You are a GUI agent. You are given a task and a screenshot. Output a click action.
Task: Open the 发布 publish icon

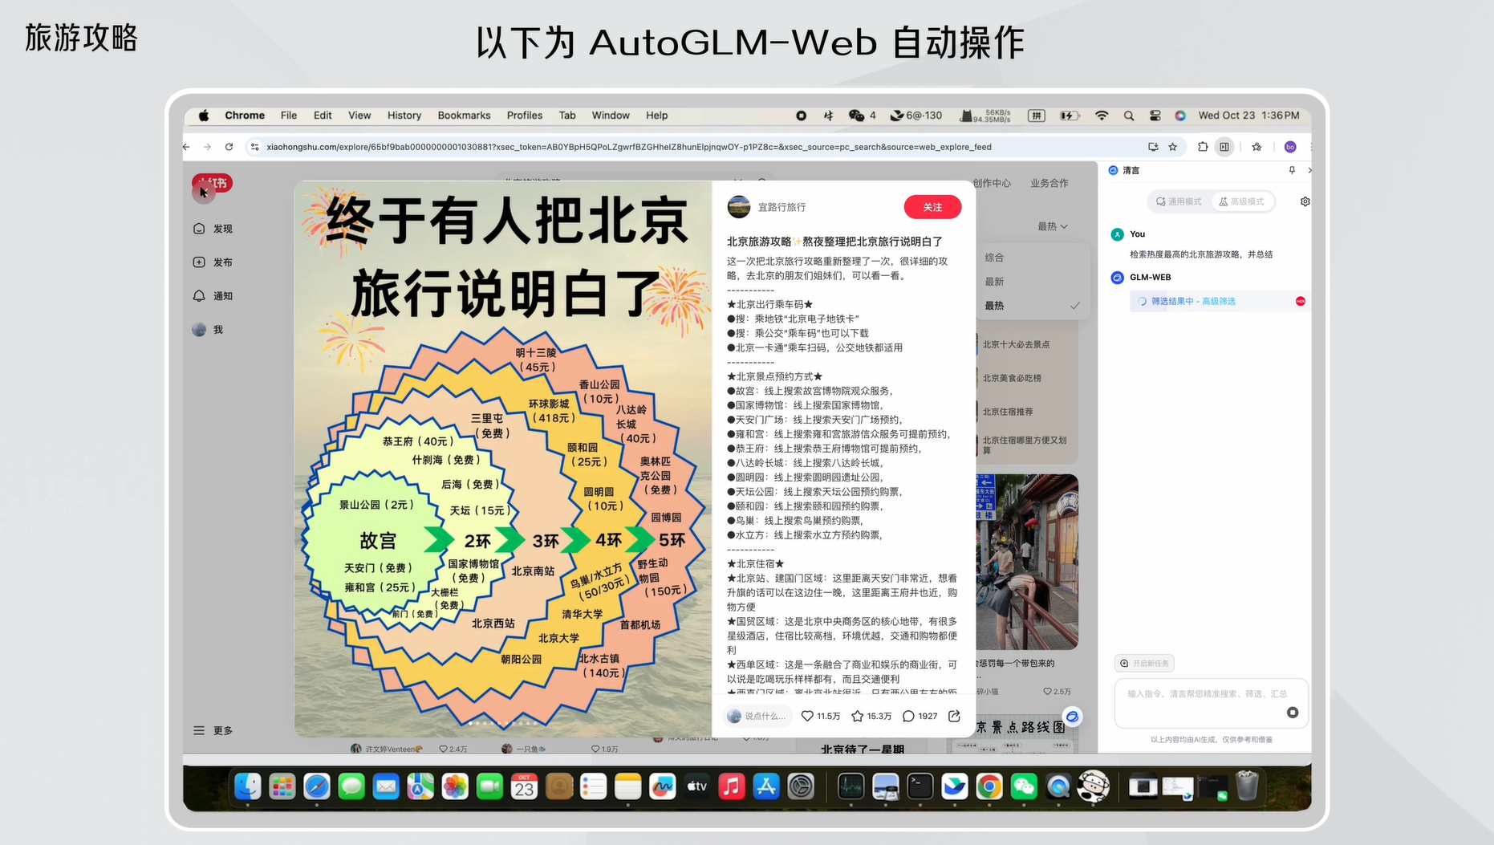point(198,262)
